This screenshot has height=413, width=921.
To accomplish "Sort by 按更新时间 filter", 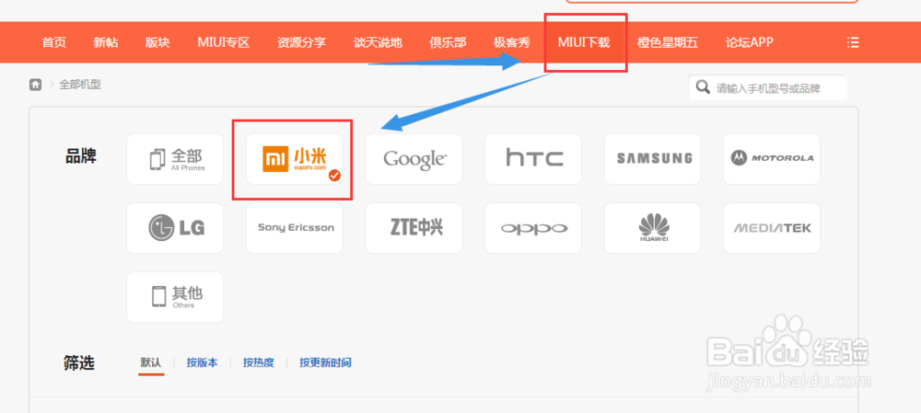I will (325, 362).
